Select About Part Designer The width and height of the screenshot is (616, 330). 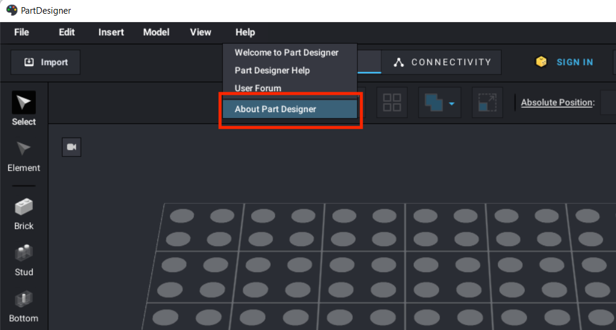[x=290, y=108]
